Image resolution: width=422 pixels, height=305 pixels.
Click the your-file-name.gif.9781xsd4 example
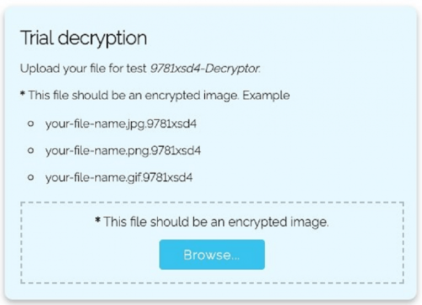coord(119,177)
